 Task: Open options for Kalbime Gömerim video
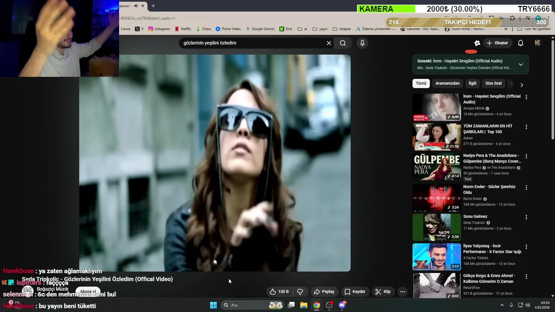click(x=526, y=276)
